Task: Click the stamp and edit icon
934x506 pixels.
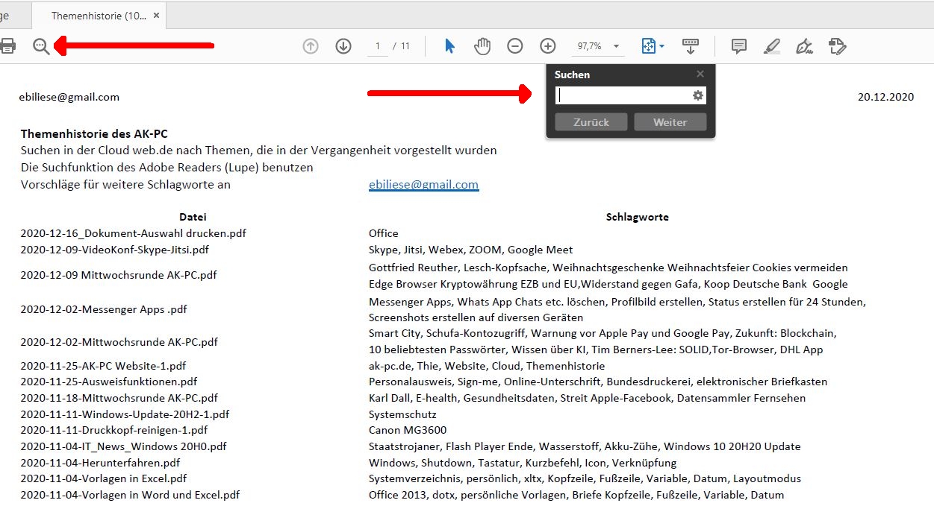Action: pyautogui.click(x=838, y=46)
